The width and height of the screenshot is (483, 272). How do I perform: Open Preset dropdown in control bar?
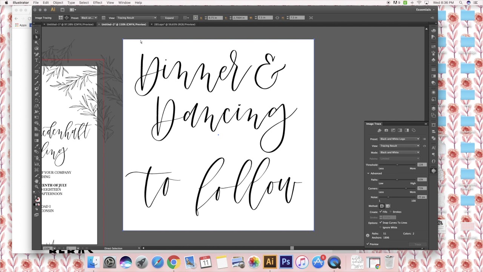(x=89, y=18)
